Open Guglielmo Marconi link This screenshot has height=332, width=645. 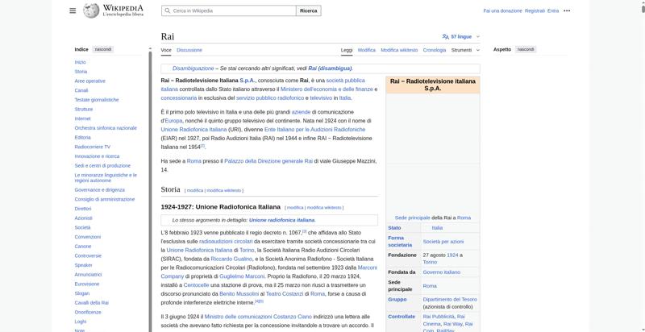point(243,277)
